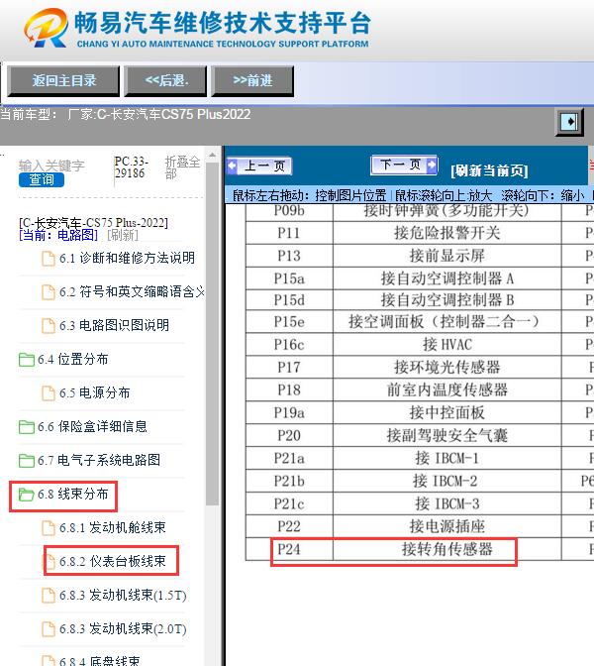
Task: Click the right arrow icon on 下一页
Action: tap(431, 164)
